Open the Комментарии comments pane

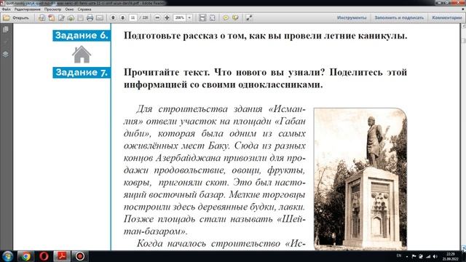point(447,17)
